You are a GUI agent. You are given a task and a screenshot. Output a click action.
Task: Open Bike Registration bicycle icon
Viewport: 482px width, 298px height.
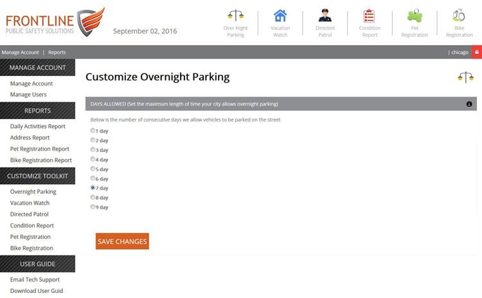pyautogui.click(x=459, y=15)
